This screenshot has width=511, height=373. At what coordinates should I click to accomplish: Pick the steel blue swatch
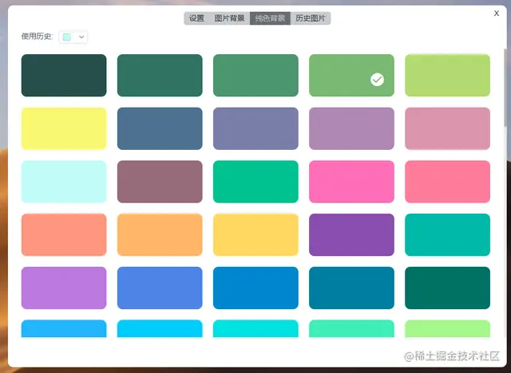[x=160, y=128]
